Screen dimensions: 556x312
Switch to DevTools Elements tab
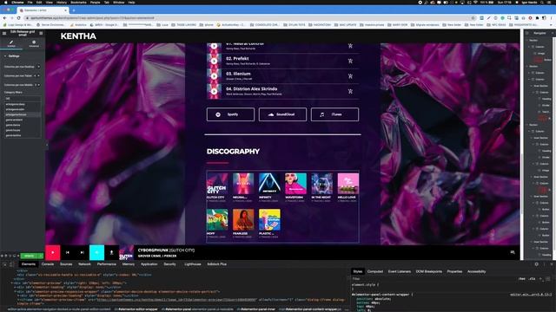click(x=29, y=264)
